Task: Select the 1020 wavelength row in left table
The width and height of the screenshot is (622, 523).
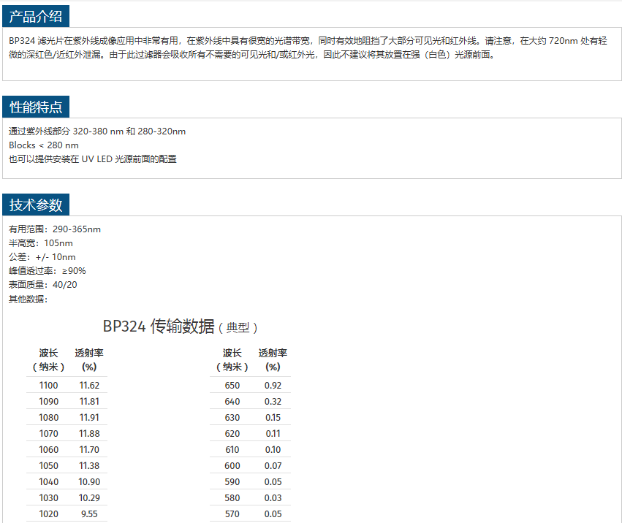Action: click(x=48, y=514)
